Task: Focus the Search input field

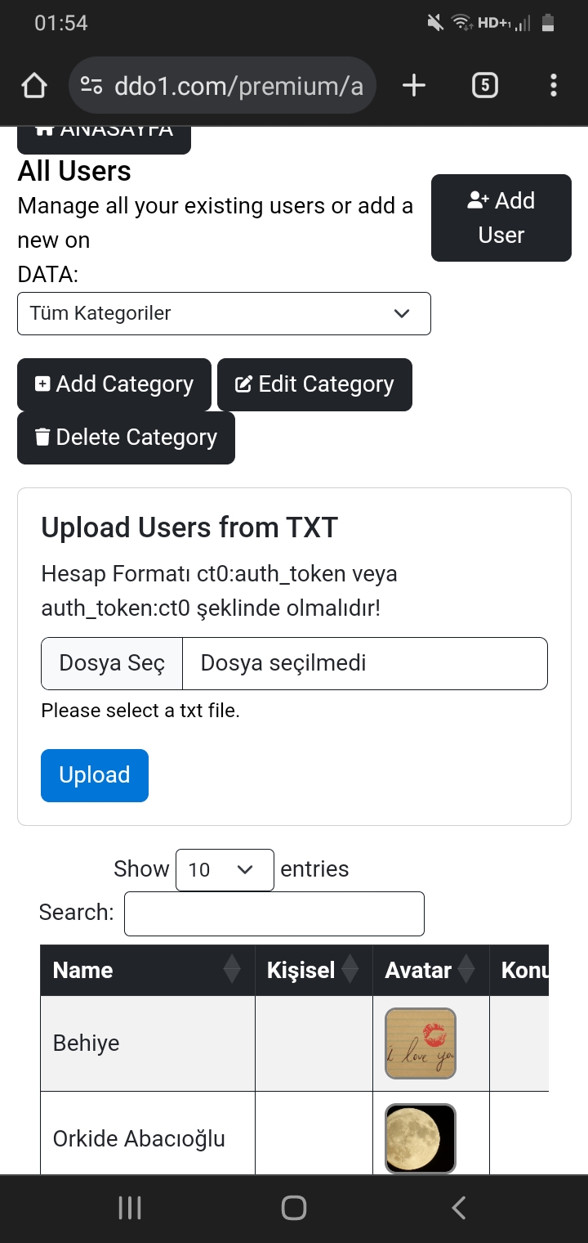Action: point(274,913)
